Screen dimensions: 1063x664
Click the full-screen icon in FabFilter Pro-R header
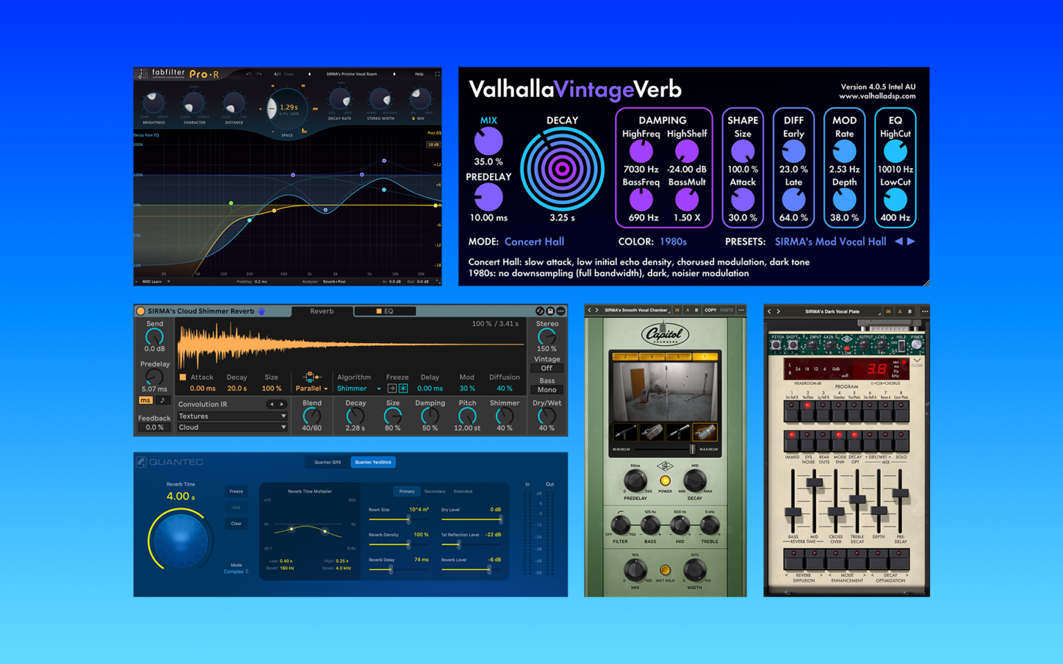click(x=437, y=74)
